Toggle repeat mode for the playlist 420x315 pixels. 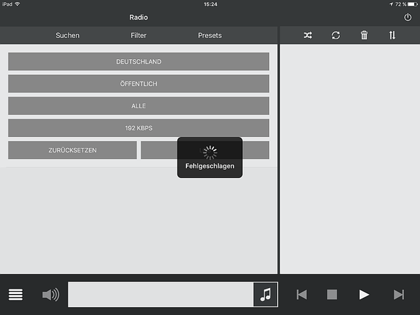tap(336, 35)
